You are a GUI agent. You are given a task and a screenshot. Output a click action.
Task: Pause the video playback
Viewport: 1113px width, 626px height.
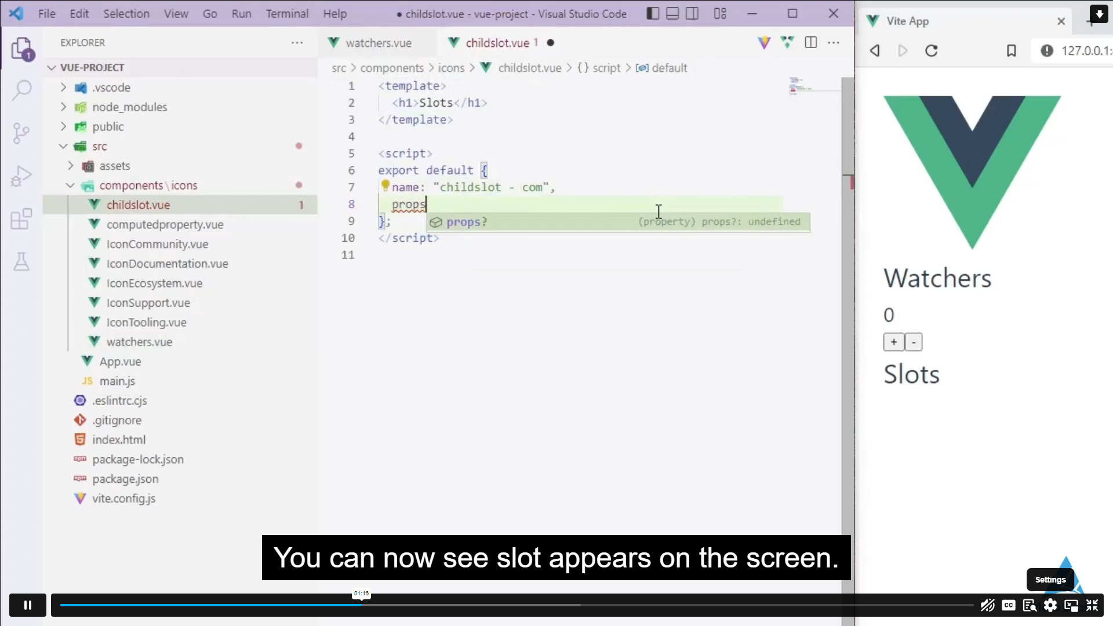(27, 605)
